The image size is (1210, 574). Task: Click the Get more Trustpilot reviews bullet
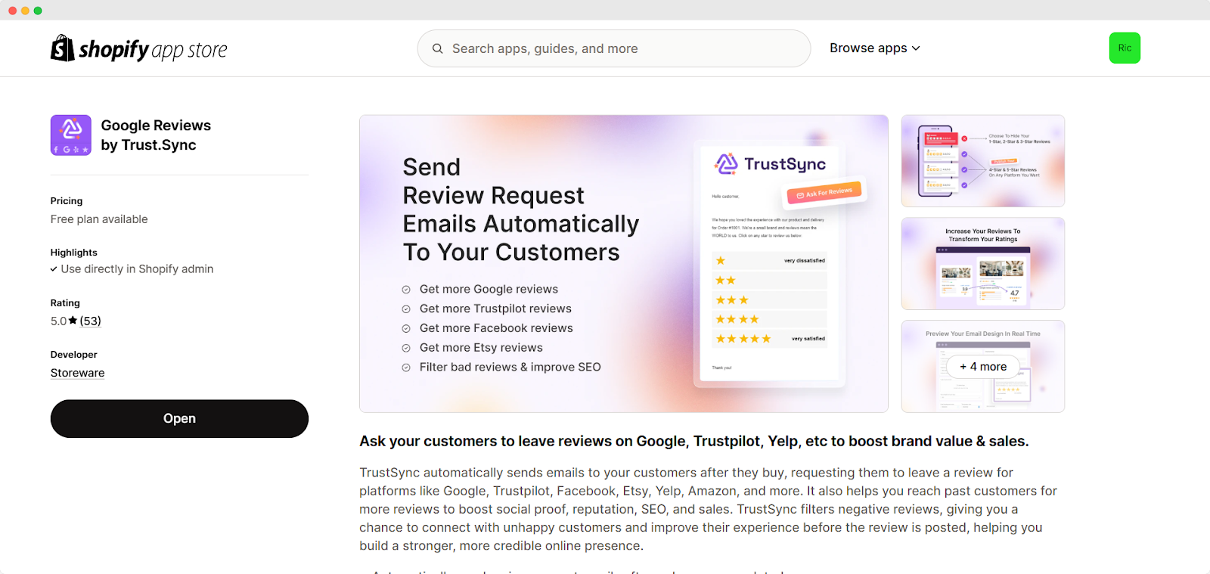click(x=495, y=309)
